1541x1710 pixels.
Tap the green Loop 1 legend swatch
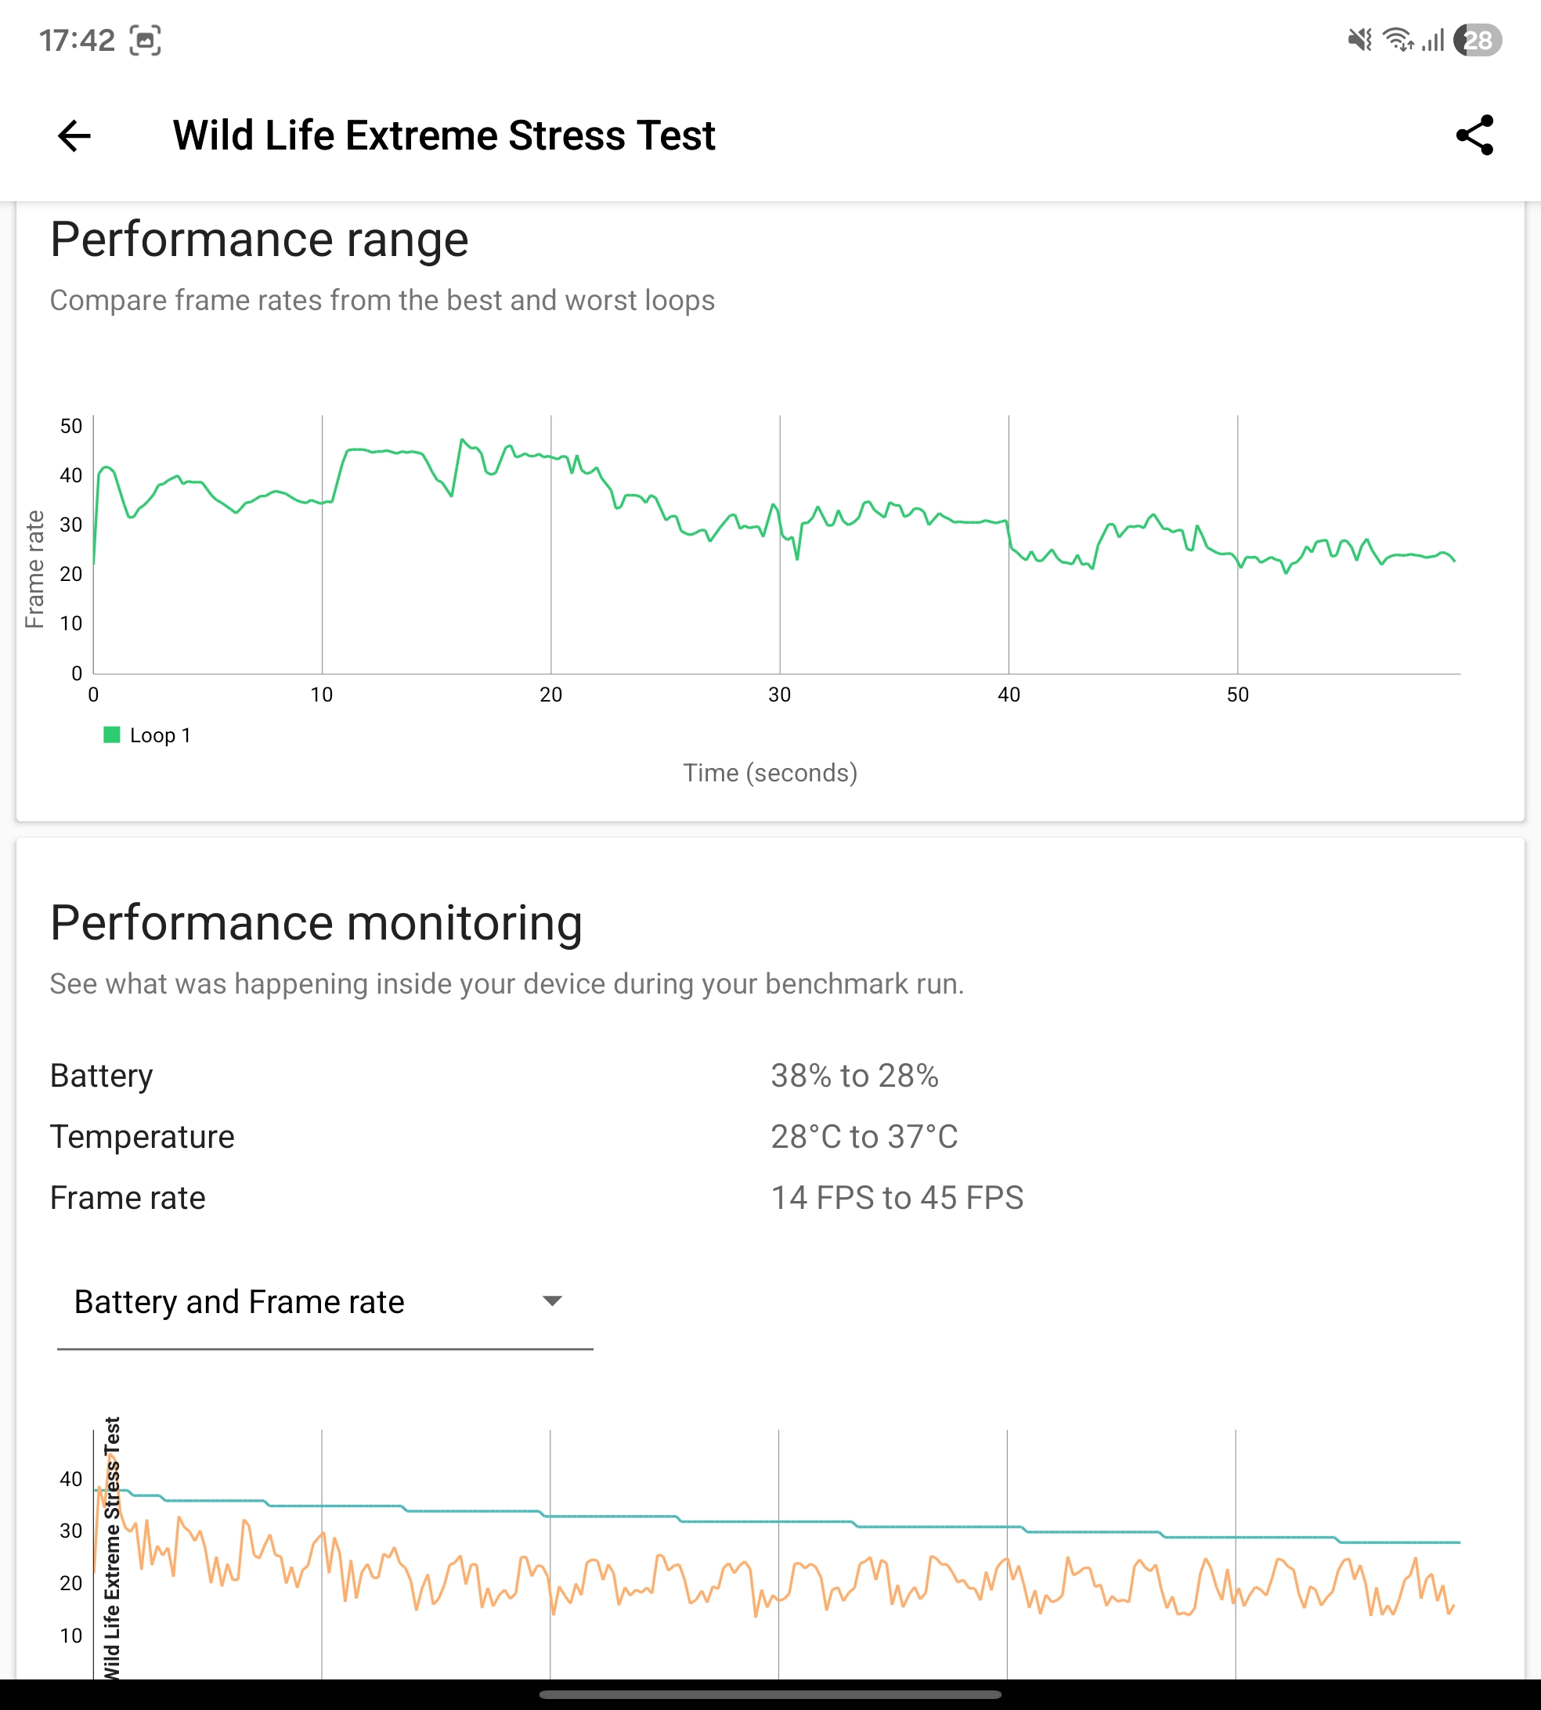point(112,734)
